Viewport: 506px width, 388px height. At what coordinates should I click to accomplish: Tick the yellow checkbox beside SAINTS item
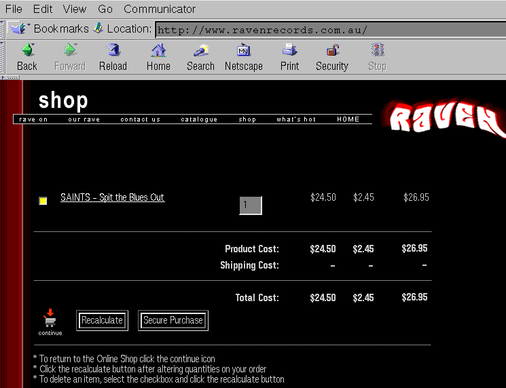point(43,201)
